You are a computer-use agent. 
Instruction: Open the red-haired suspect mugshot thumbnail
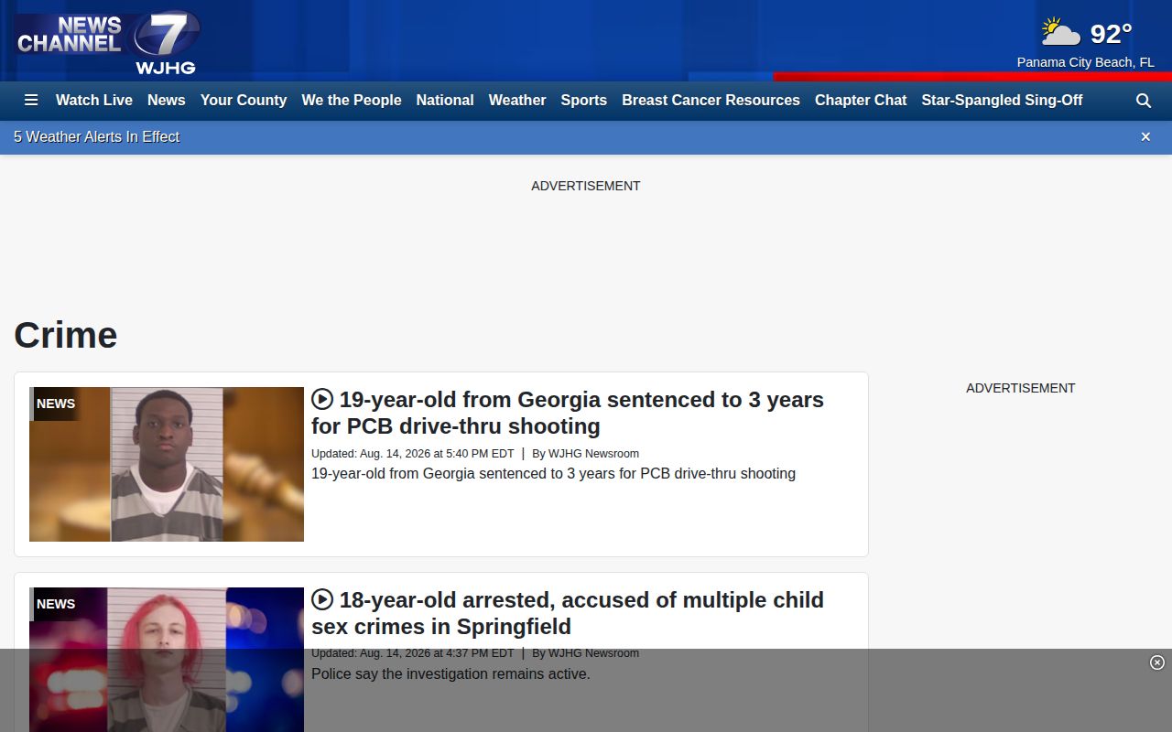[x=167, y=660]
